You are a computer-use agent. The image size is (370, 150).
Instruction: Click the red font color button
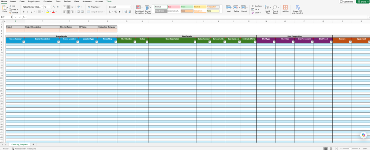click(53, 12)
